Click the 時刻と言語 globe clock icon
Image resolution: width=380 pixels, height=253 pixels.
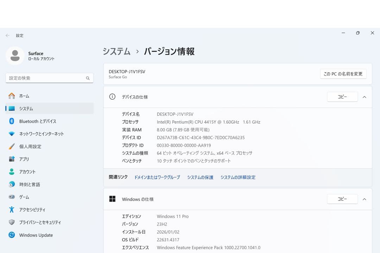coord(12,184)
